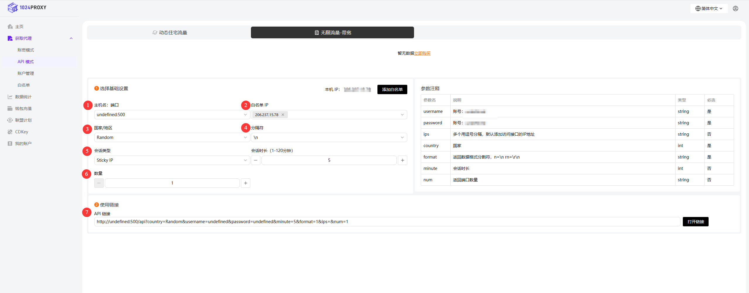Open the Sticky IP session type dropdown
Viewport: 749px width, 293px height.
tap(172, 160)
